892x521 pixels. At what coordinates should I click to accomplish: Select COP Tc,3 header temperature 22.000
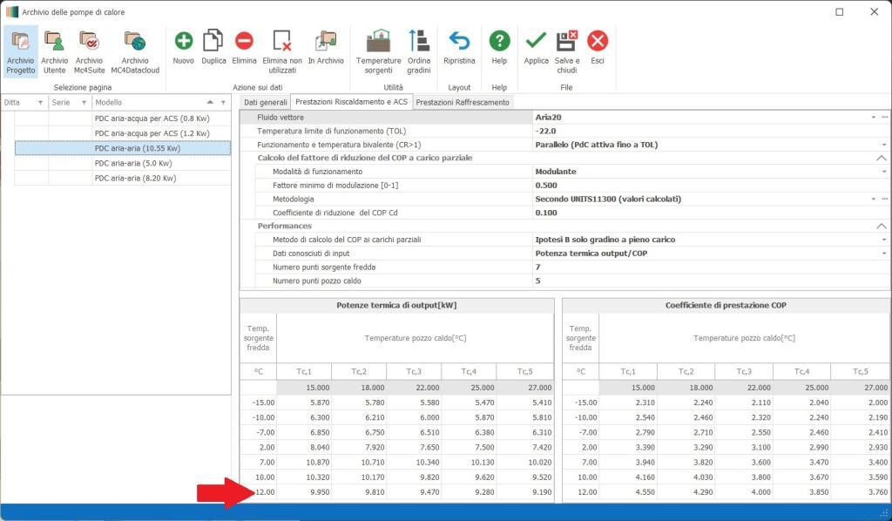pyautogui.click(x=744, y=388)
